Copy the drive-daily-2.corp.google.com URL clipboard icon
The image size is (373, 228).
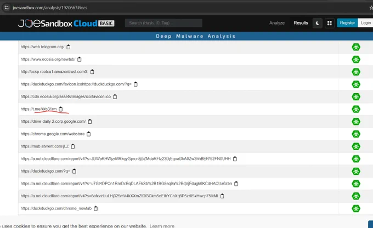click(90, 122)
